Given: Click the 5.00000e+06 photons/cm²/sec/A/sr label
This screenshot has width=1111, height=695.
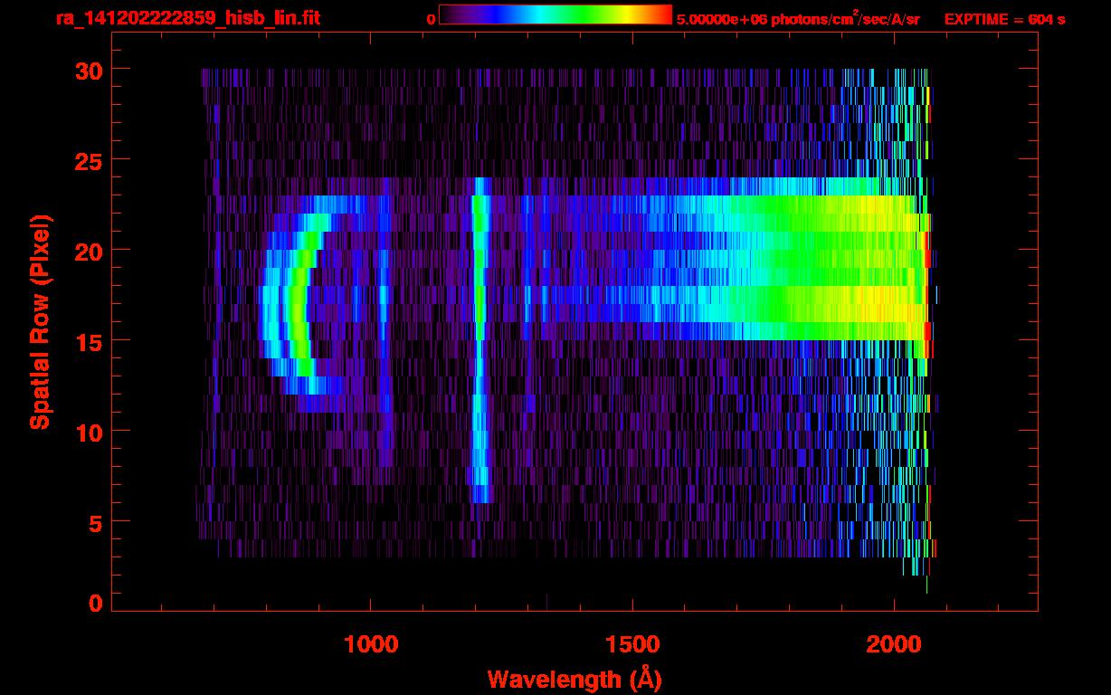Looking at the screenshot, I should [x=798, y=18].
